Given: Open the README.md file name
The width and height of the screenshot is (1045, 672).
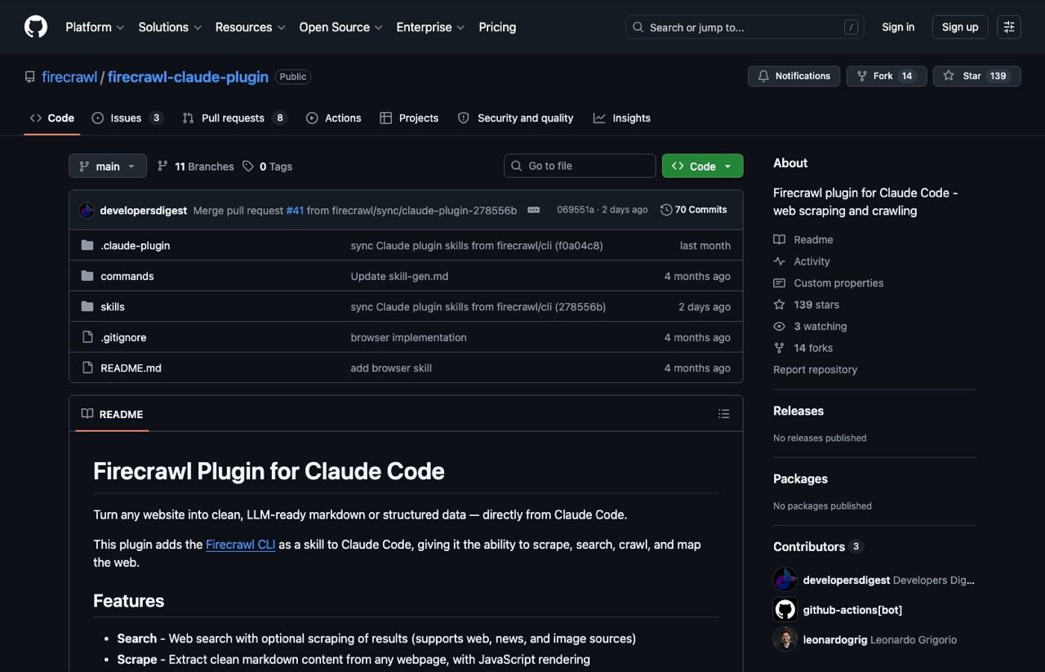Looking at the screenshot, I should coord(131,367).
